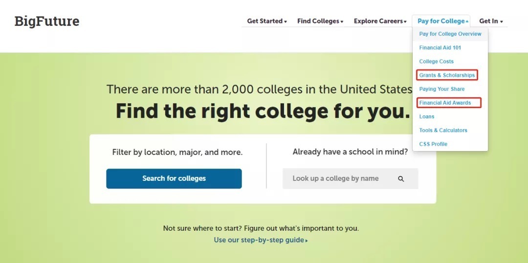Expand the Find Colleges dropdown

click(320, 21)
